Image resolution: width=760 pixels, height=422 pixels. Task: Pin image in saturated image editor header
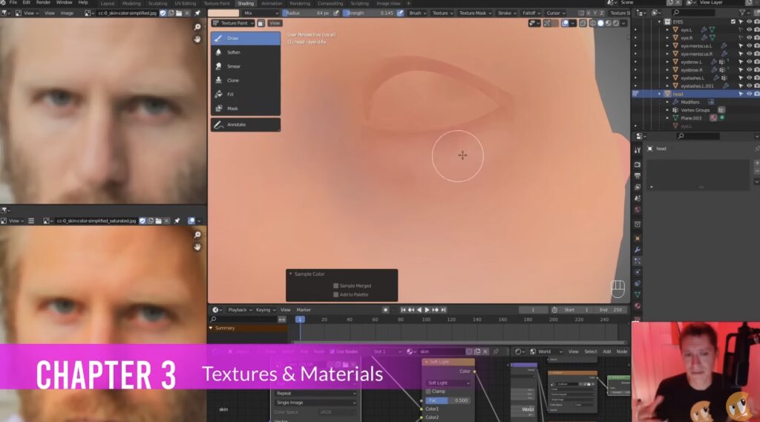tap(177, 221)
